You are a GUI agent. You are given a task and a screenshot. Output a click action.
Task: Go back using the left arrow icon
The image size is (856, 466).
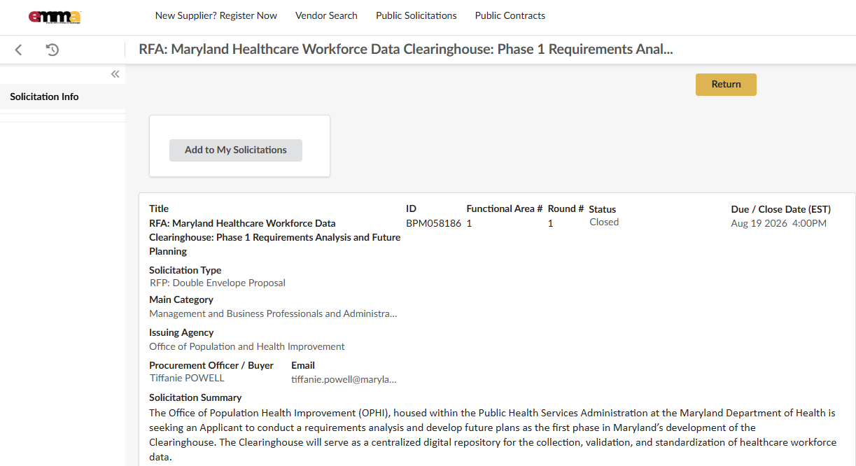[x=19, y=50]
